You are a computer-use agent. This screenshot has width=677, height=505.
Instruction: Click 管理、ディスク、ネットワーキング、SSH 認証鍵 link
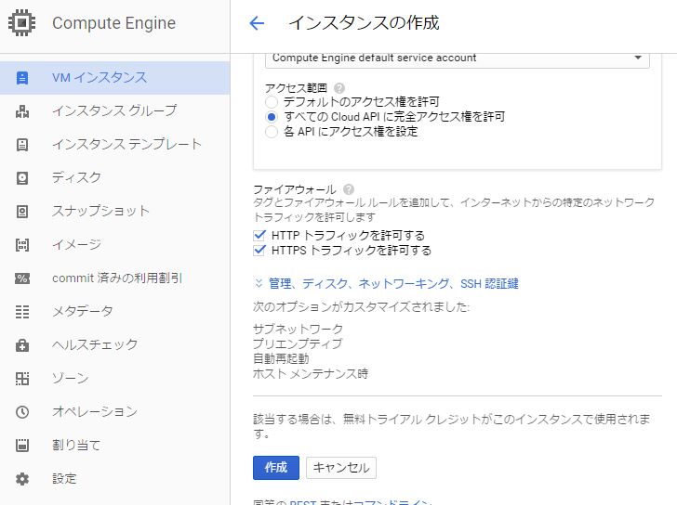click(393, 283)
